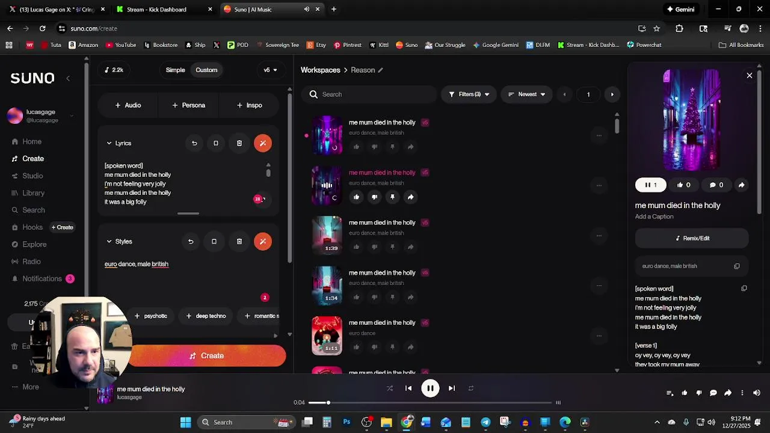Undo in the Styles section
The image size is (770, 433).
tap(191, 241)
